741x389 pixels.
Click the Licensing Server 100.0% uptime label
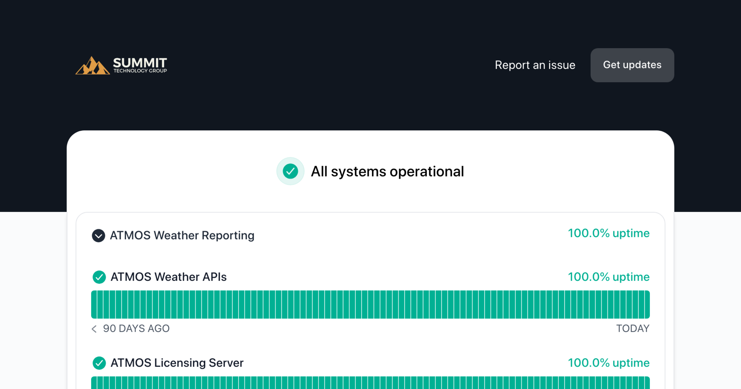pyautogui.click(x=609, y=363)
